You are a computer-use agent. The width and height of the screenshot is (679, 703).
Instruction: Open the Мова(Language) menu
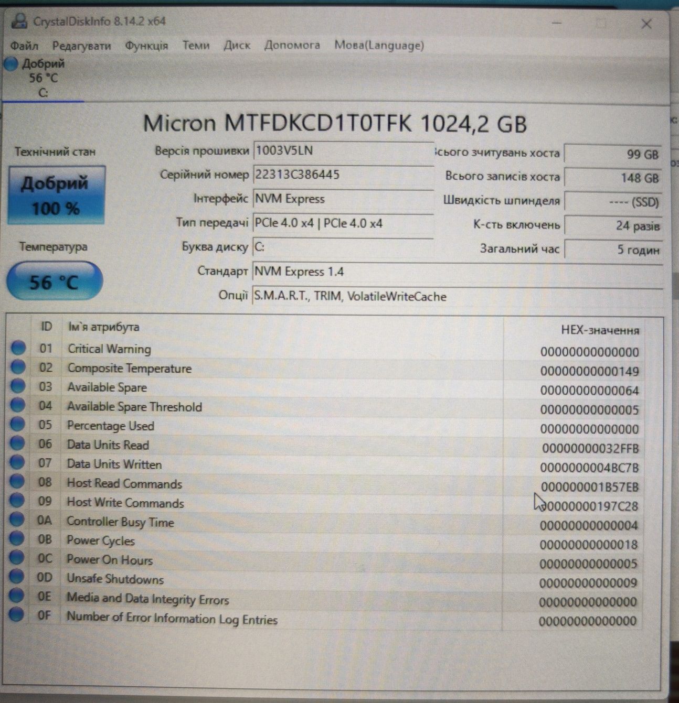[x=379, y=45]
